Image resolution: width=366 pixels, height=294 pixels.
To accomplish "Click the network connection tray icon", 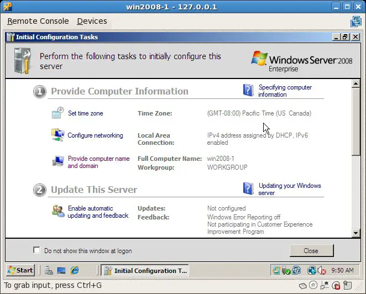I will point(312,270).
